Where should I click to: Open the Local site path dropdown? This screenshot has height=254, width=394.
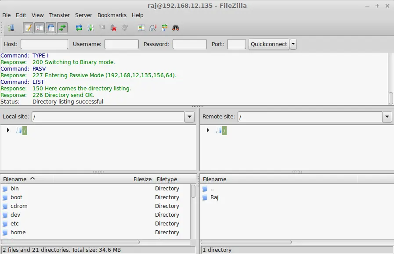pos(189,117)
